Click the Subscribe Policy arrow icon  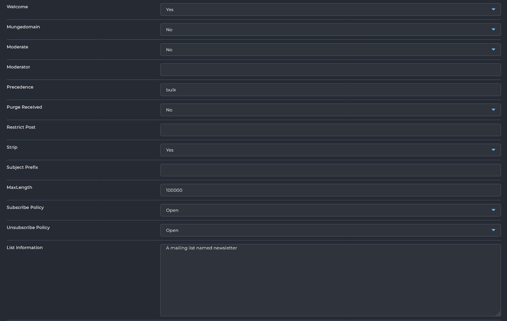coord(493,210)
